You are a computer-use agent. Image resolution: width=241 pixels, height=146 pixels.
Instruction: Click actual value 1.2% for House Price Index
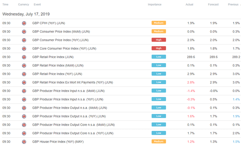point(191,142)
